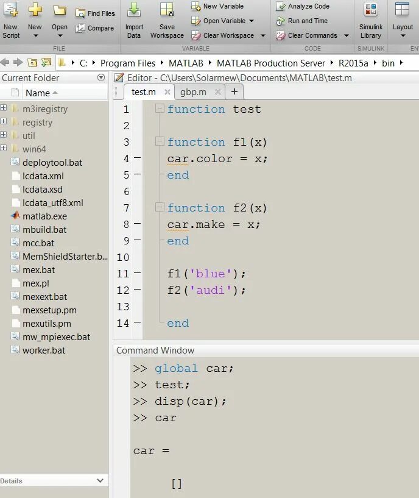Open the Layout dropdown arrow

[403, 35]
